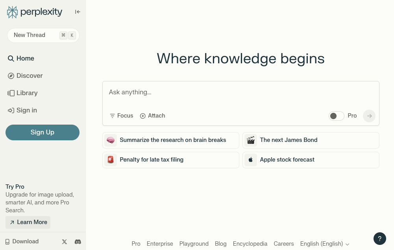Open the Library section
Image resolution: width=394 pixels, height=250 pixels.
click(22, 93)
